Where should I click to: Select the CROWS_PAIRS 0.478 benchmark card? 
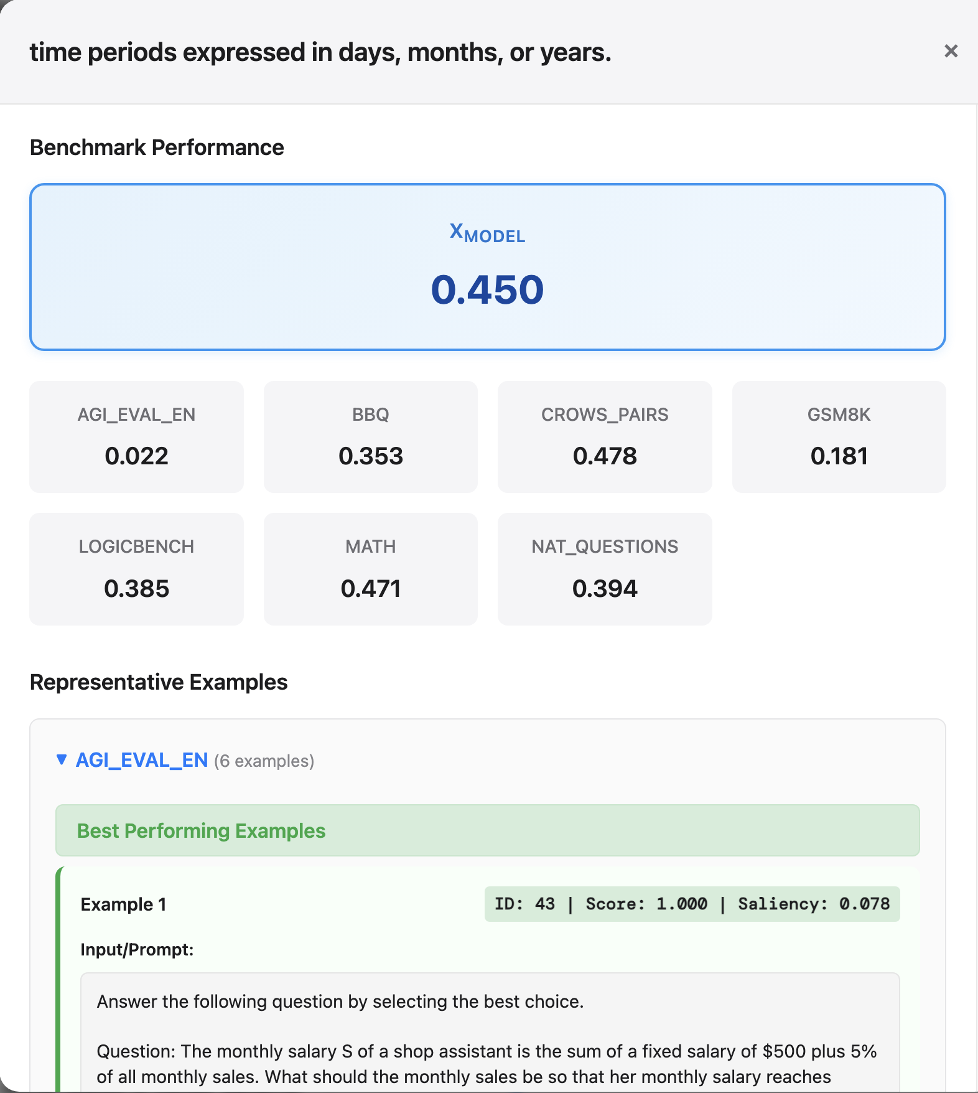[x=605, y=437]
